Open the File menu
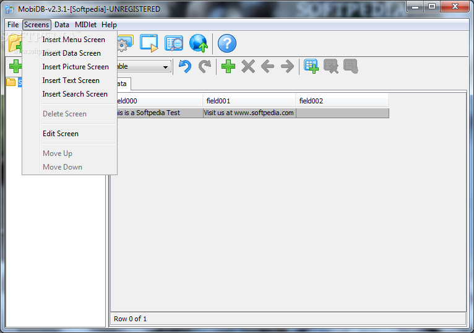474x333 pixels. (13, 25)
